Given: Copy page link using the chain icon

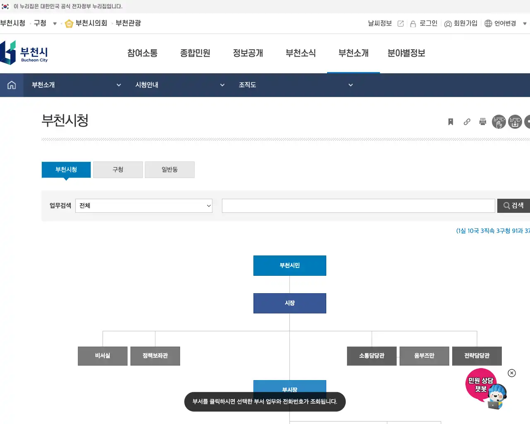Looking at the screenshot, I should (467, 122).
